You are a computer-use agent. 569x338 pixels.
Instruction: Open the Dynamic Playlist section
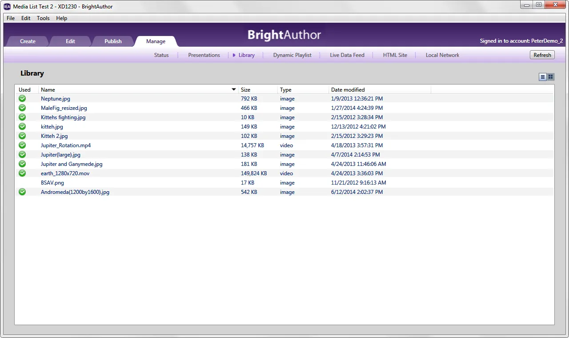292,55
